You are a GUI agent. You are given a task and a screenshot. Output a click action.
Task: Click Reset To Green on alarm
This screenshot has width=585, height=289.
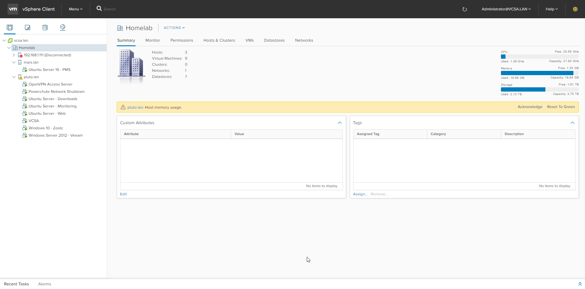coord(561,107)
